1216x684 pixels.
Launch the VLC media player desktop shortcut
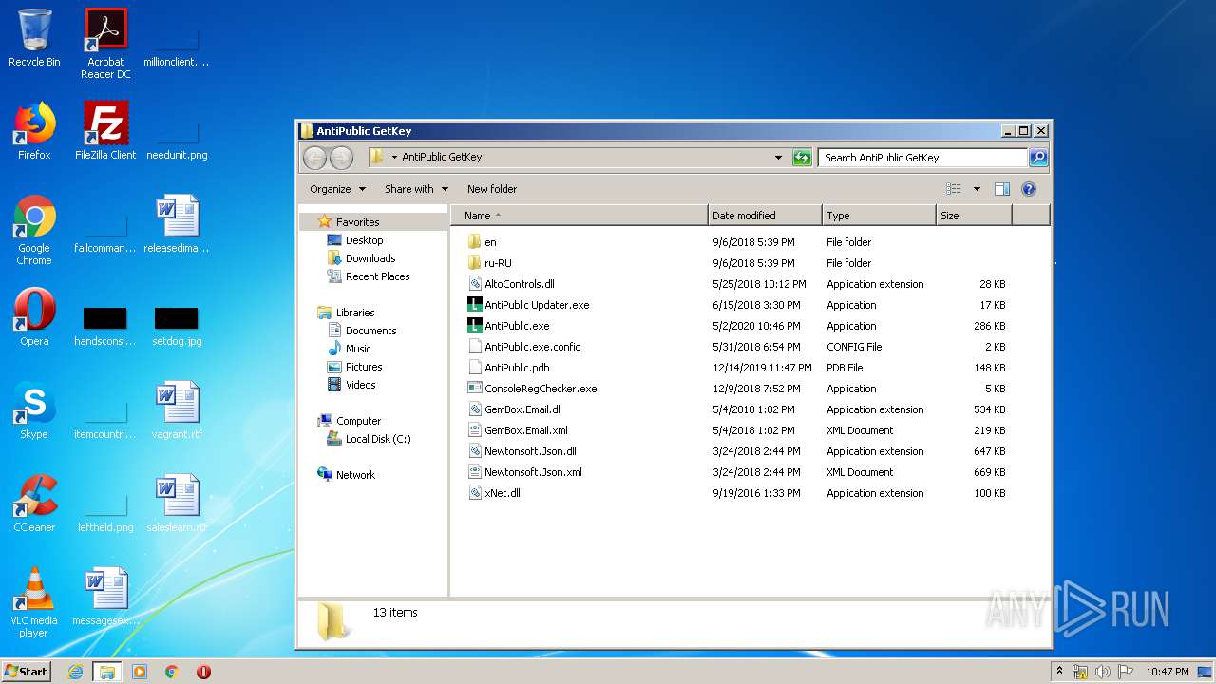pyautogui.click(x=34, y=602)
